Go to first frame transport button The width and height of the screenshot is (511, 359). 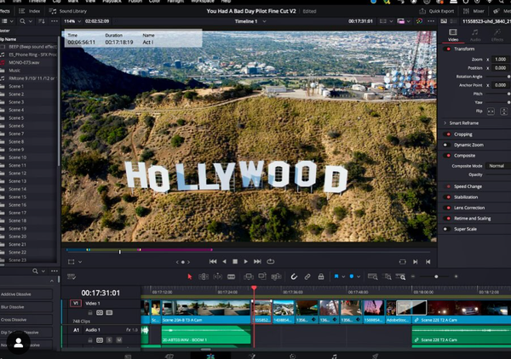pyautogui.click(x=213, y=261)
